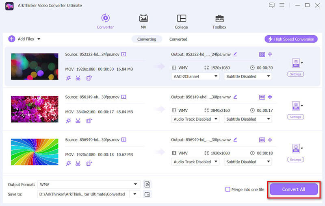Open output format settings gear icon
The width and height of the screenshot is (325, 206).
pyautogui.click(x=147, y=184)
